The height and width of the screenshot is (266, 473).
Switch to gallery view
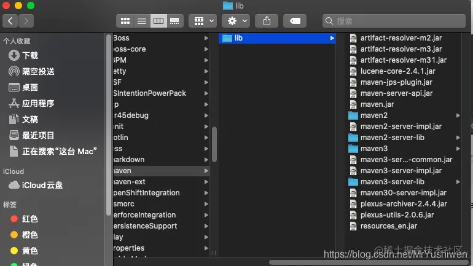point(174,21)
